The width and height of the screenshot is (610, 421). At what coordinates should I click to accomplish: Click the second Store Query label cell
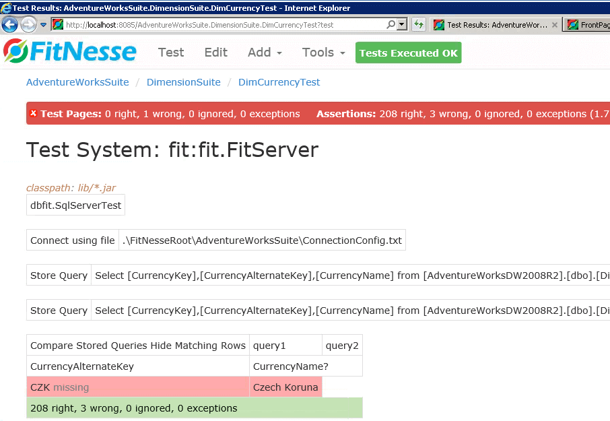click(x=59, y=310)
